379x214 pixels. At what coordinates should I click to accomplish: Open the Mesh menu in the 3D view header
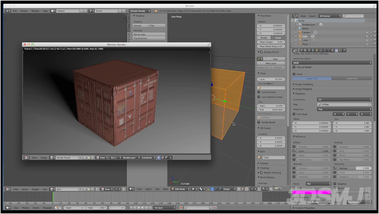(x=166, y=189)
